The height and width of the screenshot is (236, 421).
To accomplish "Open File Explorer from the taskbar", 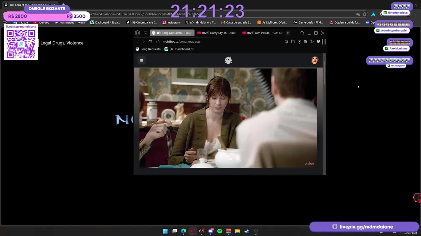I will click(x=237, y=231).
